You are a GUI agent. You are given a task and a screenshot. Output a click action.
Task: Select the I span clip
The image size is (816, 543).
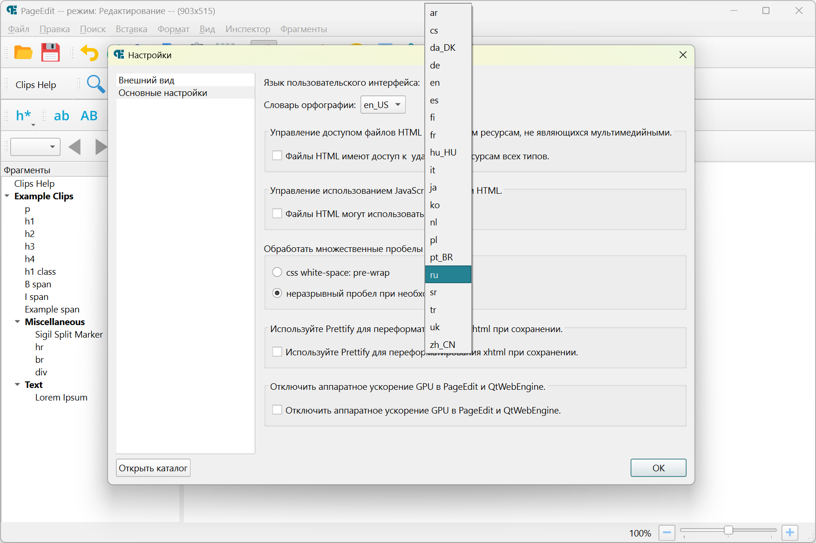tap(37, 297)
